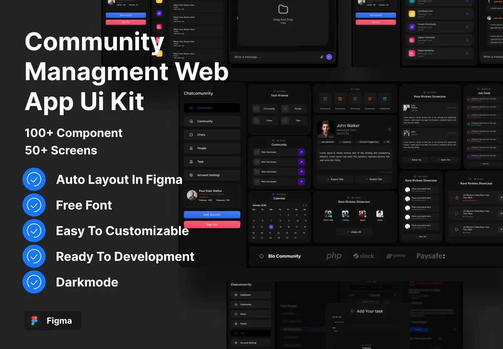
Task: Click Sign Out below Paul Stain Walker card
Action: [x=212, y=224]
